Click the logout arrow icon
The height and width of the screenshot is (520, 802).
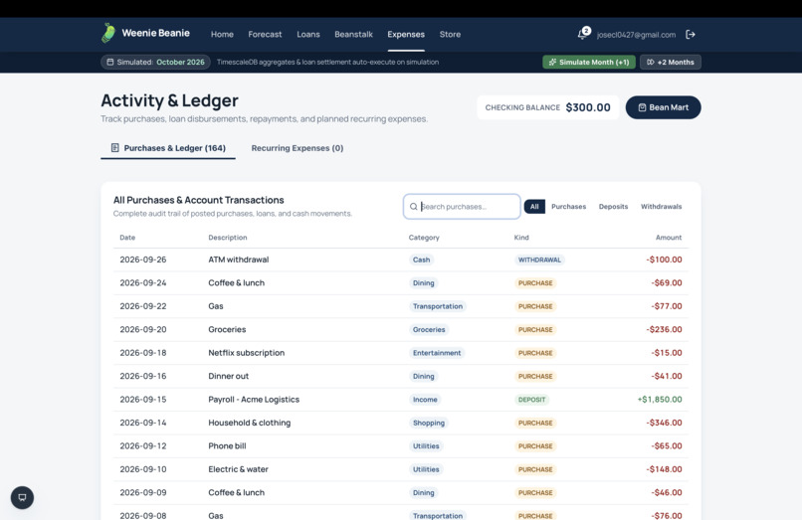[691, 34]
